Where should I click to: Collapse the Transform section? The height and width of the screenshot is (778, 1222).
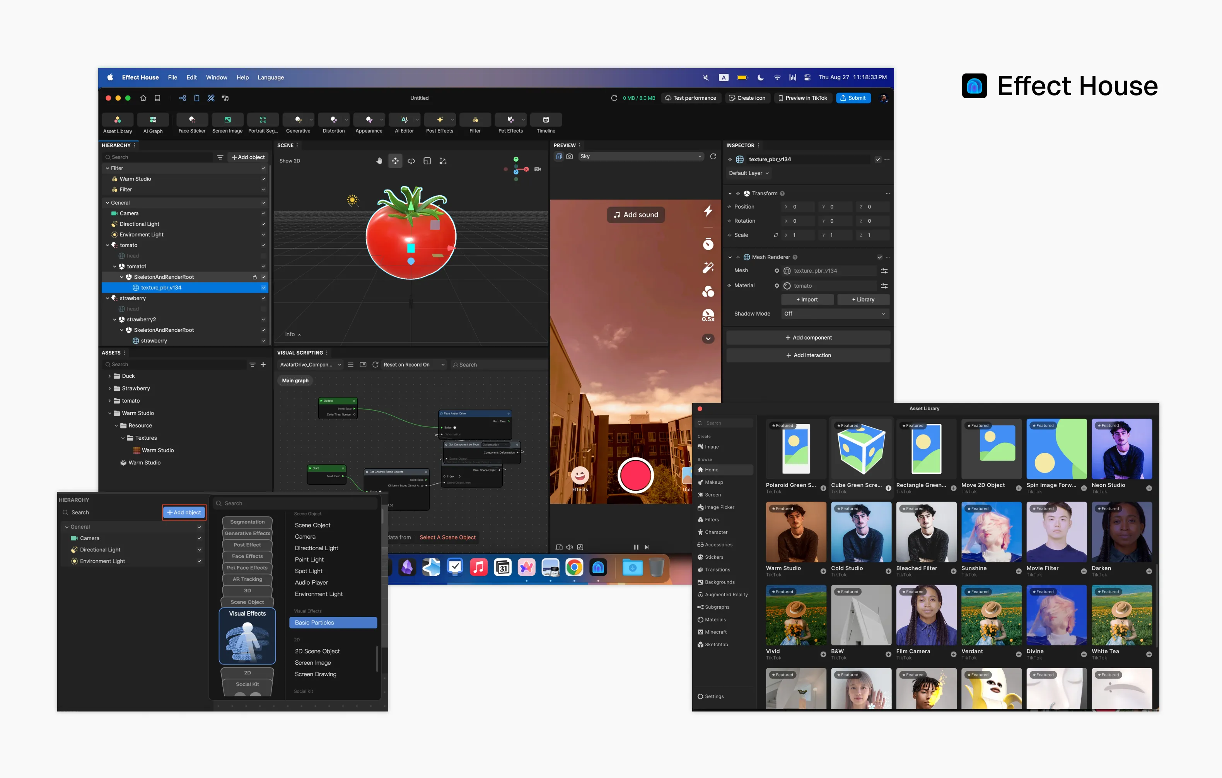[x=730, y=193]
